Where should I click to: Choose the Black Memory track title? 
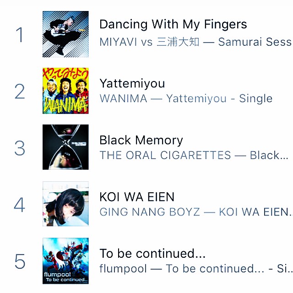141,140
